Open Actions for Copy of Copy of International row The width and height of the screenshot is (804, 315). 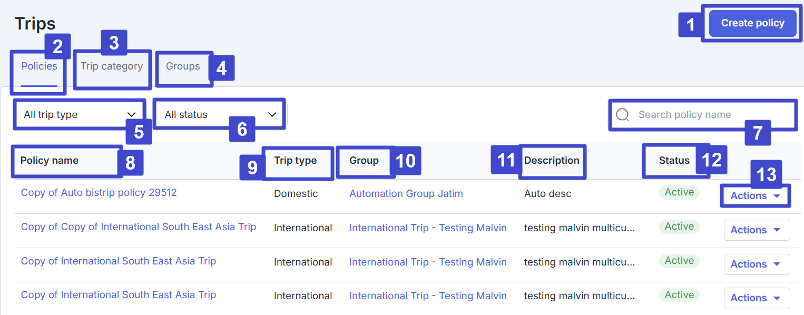[x=757, y=230]
